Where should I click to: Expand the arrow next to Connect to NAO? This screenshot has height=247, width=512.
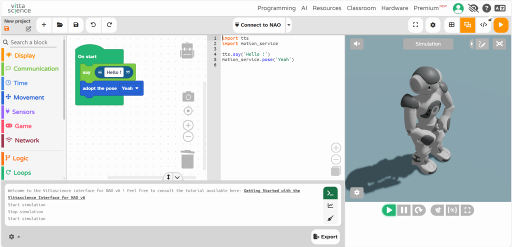click(288, 25)
